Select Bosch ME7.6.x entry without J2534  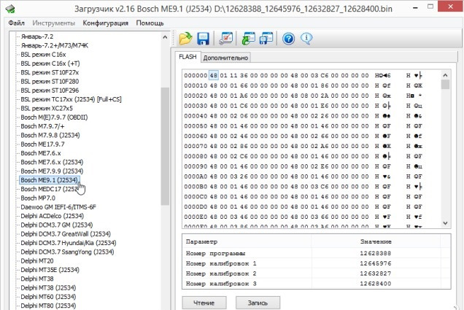(x=41, y=153)
